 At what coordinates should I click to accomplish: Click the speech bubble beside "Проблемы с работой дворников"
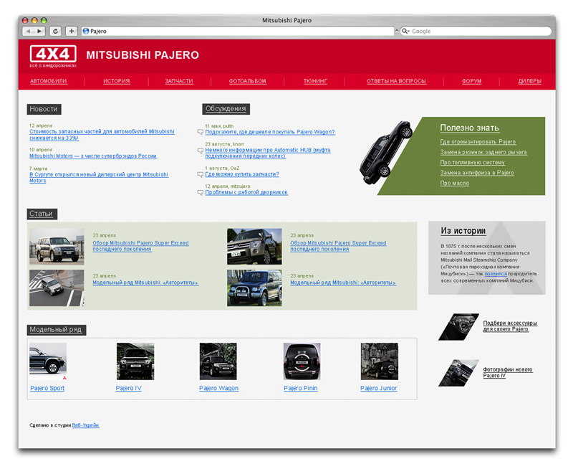(x=202, y=192)
